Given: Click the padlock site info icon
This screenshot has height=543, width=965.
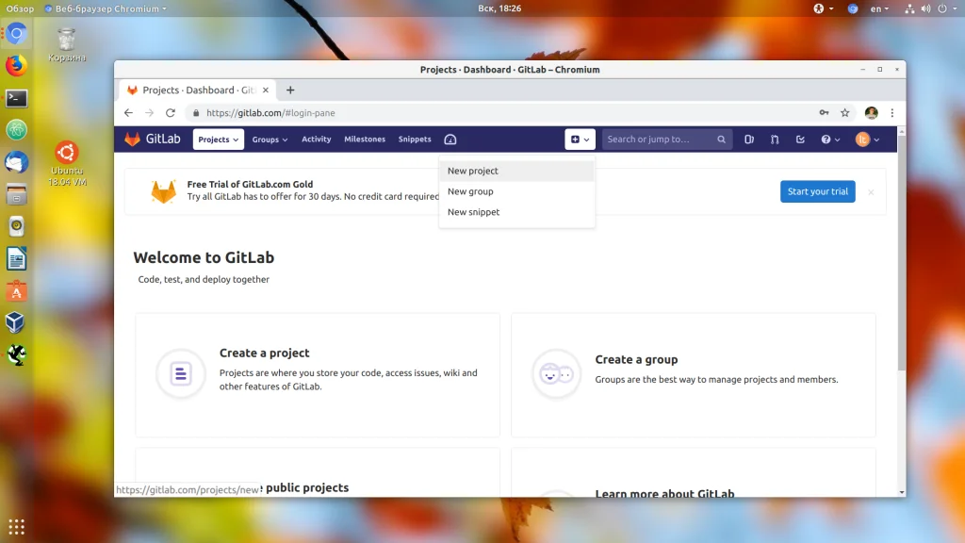Looking at the screenshot, I should pos(196,113).
